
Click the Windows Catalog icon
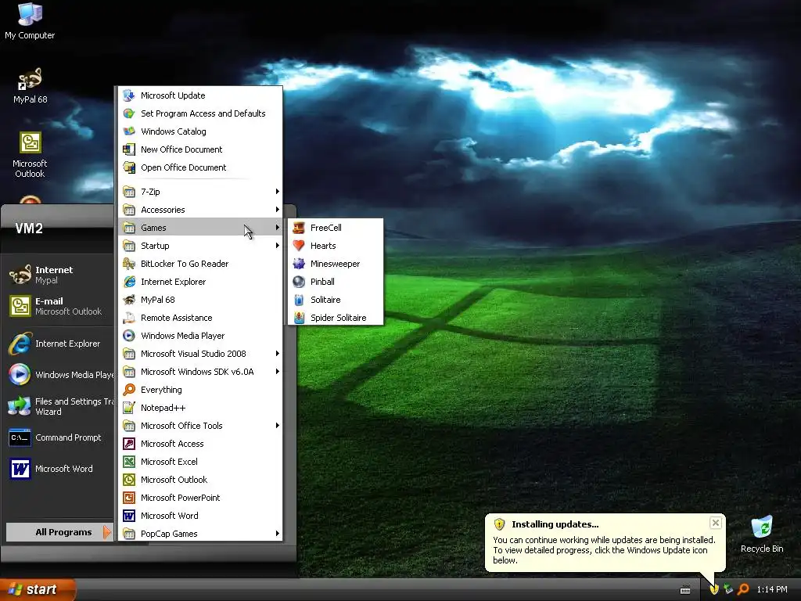(x=129, y=131)
